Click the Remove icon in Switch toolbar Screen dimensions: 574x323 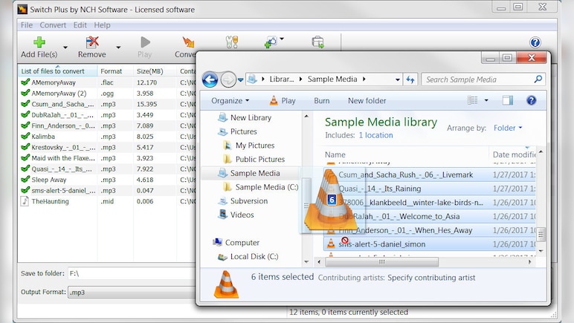click(92, 42)
